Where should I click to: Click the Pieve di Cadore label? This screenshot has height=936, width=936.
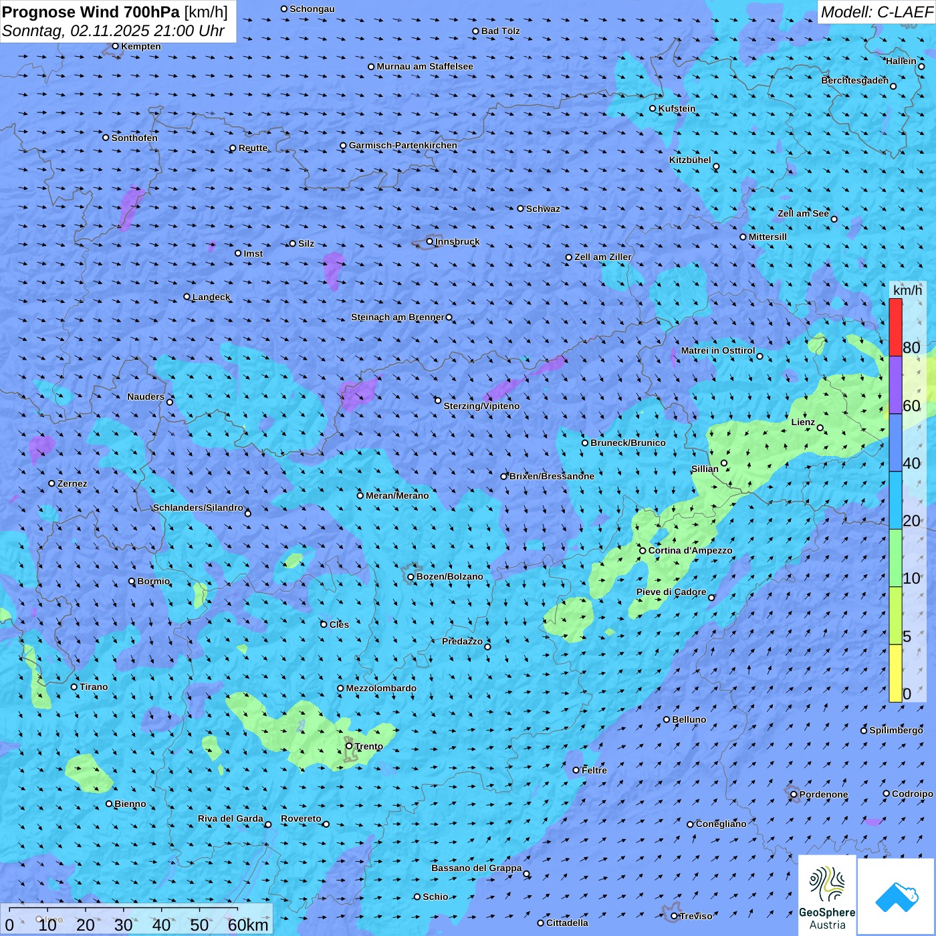(x=671, y=592)
